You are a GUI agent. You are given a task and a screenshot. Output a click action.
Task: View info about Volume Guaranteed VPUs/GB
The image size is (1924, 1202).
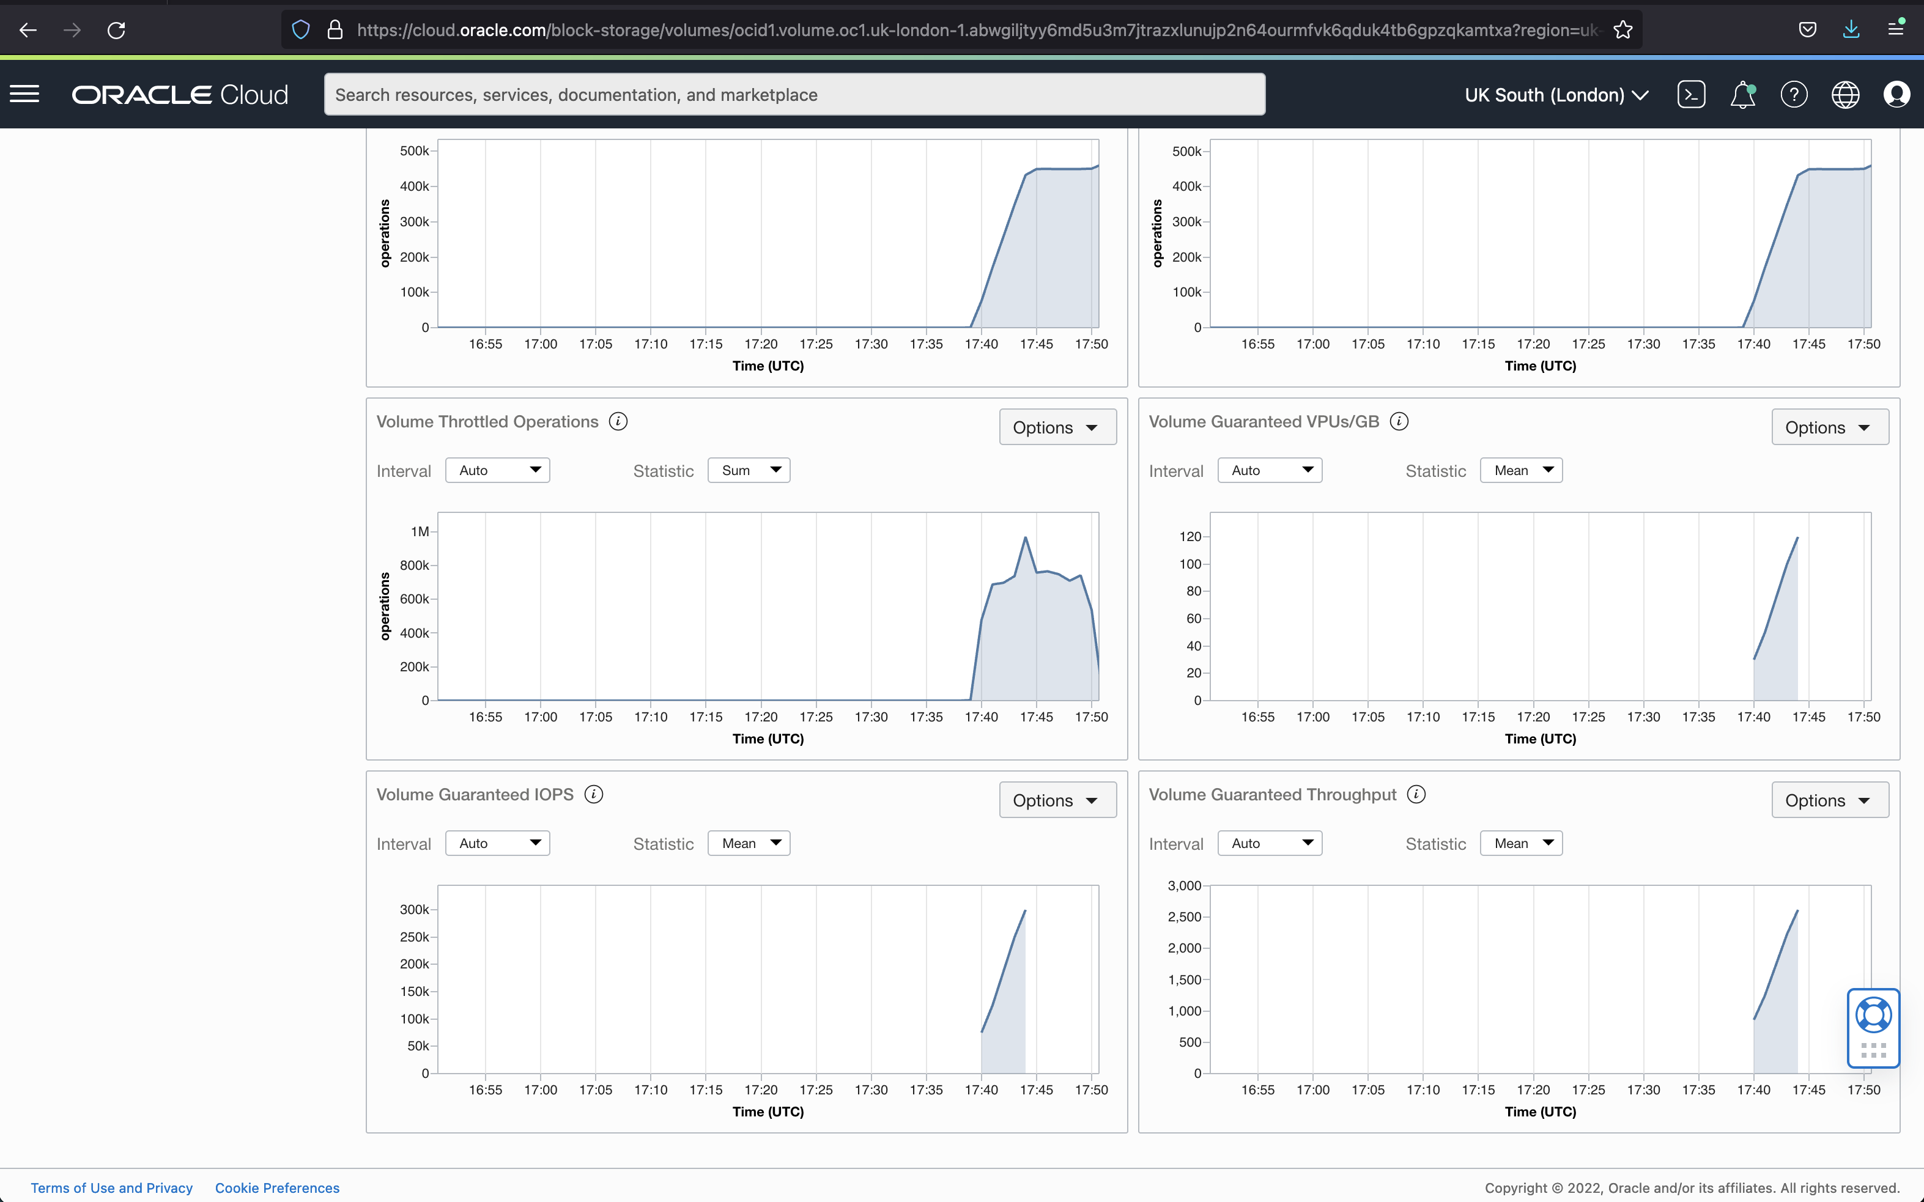click(1399, 421)
